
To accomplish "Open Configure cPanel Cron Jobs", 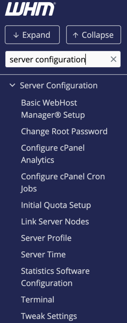I will tap(63, 183).
